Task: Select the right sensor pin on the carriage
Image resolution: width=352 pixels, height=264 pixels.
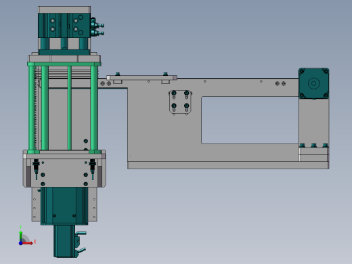Action: 92,169
